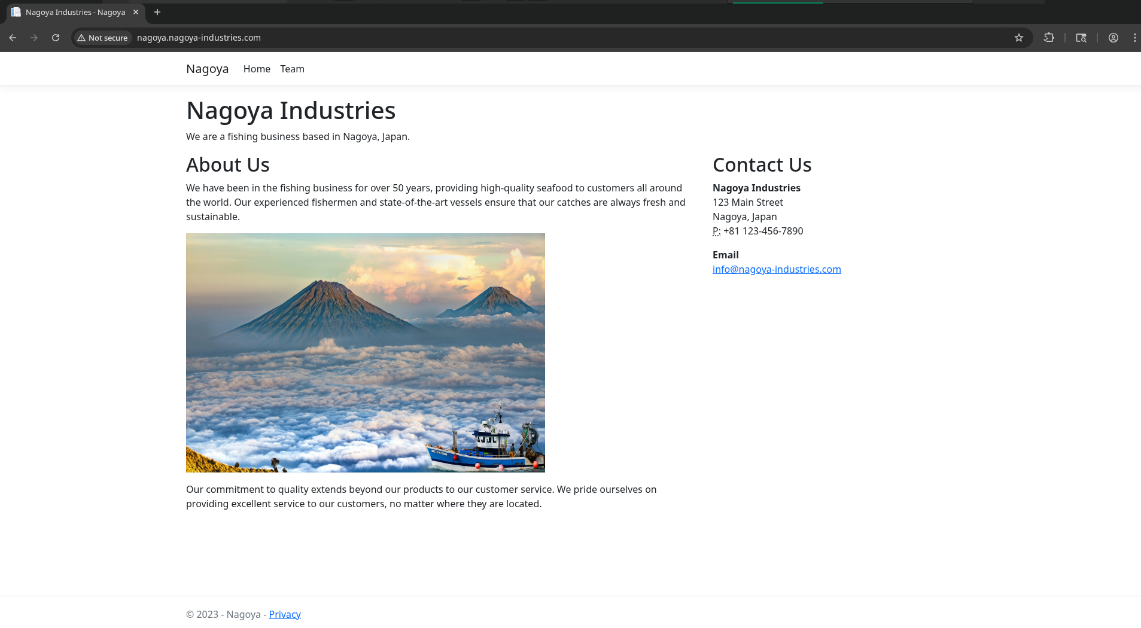1141x628 pixels.
Task: Open the Extensions puzzle icon
Action: 1049,38
